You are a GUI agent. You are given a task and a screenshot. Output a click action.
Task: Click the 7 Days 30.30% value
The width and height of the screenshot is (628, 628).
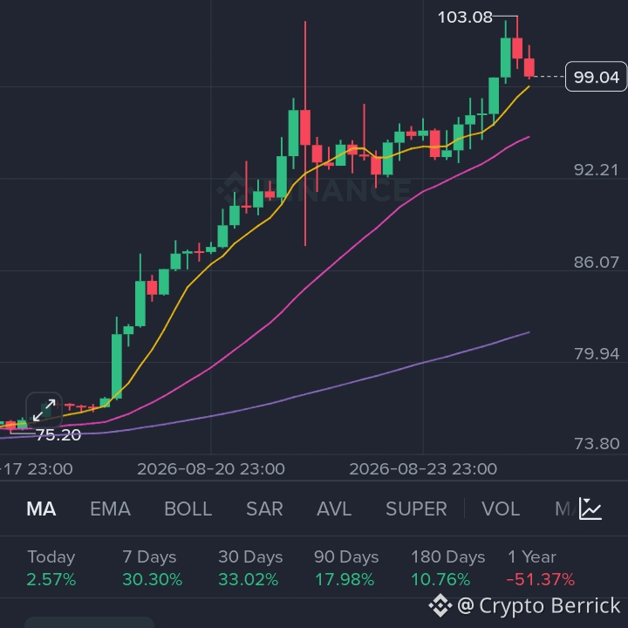152,579
